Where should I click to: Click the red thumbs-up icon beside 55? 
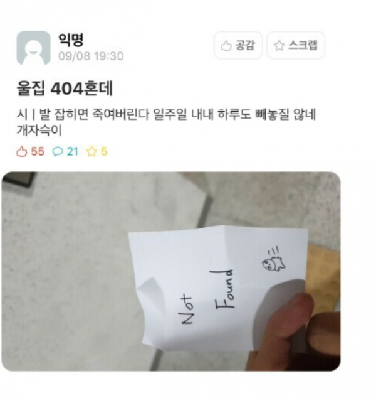pos(22,151)
